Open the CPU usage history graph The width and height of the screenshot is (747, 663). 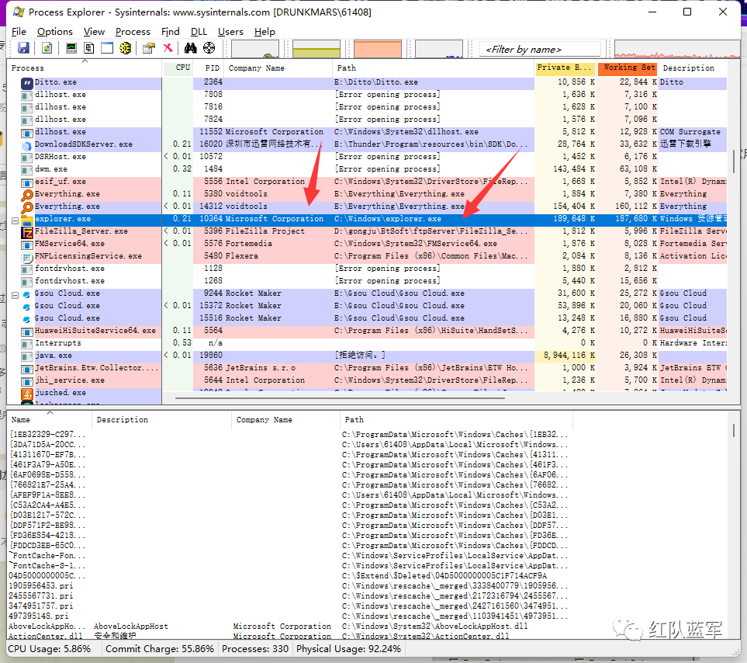[x=255, y=49]
